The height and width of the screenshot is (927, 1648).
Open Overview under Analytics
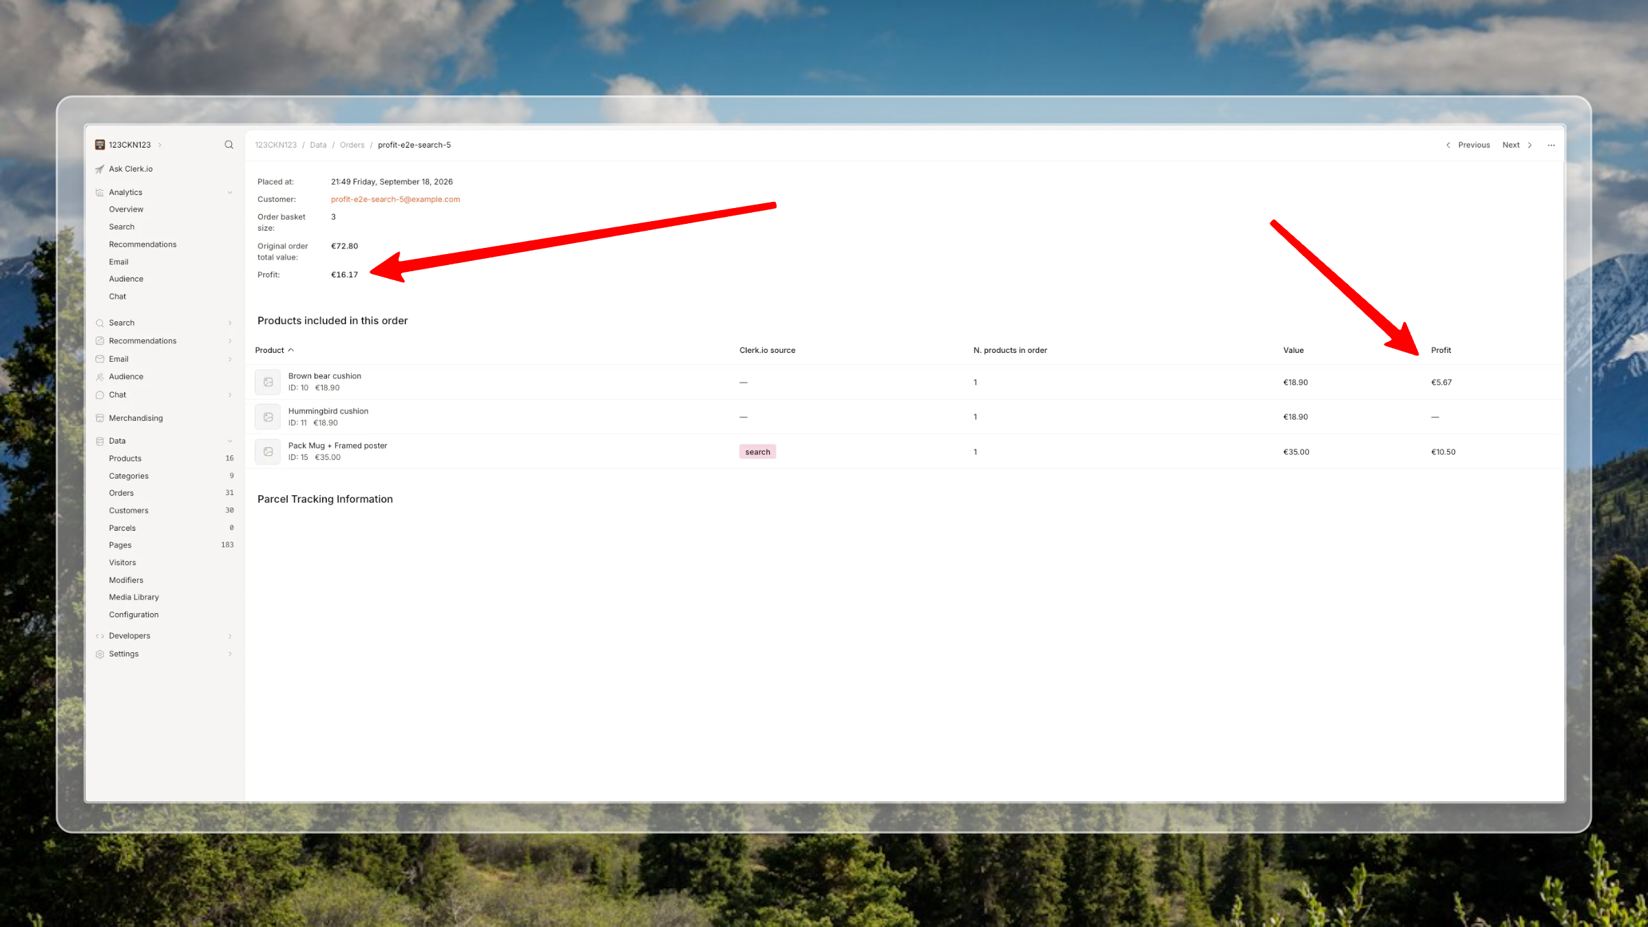126,209
